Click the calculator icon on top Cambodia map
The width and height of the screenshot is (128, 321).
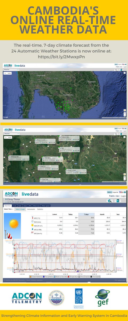coord(121,70)
